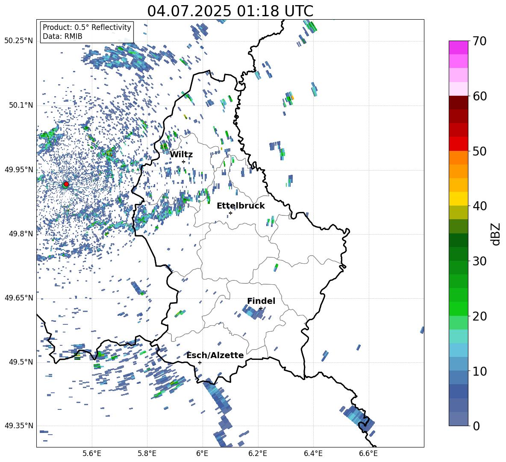Viewport: 506px width, 462px height.
Task: Click the Esch/Alzette city label
Action: [x=215, y=355]
